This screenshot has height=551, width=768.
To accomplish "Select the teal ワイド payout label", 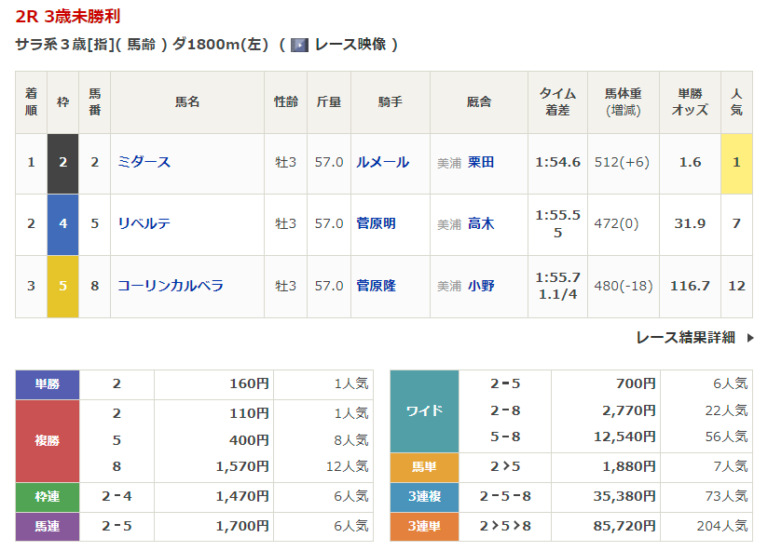I will point(424,410).
